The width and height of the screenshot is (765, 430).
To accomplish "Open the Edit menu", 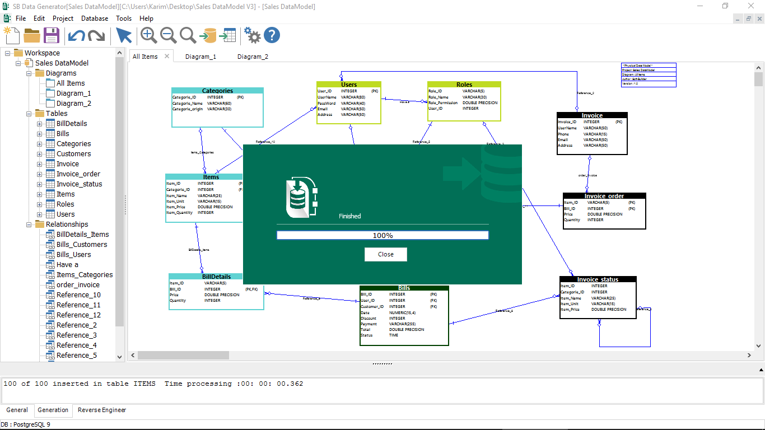I will [x=39, y=18].
